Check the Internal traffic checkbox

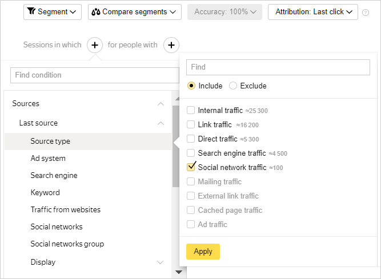coord(191,110)
